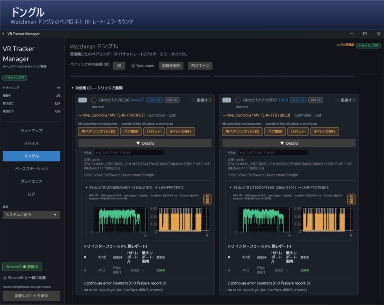Screen dimensions: 384x305
Task: Toggle 監視オフ on 189D0F1600 dongle card
Action: 338,100
